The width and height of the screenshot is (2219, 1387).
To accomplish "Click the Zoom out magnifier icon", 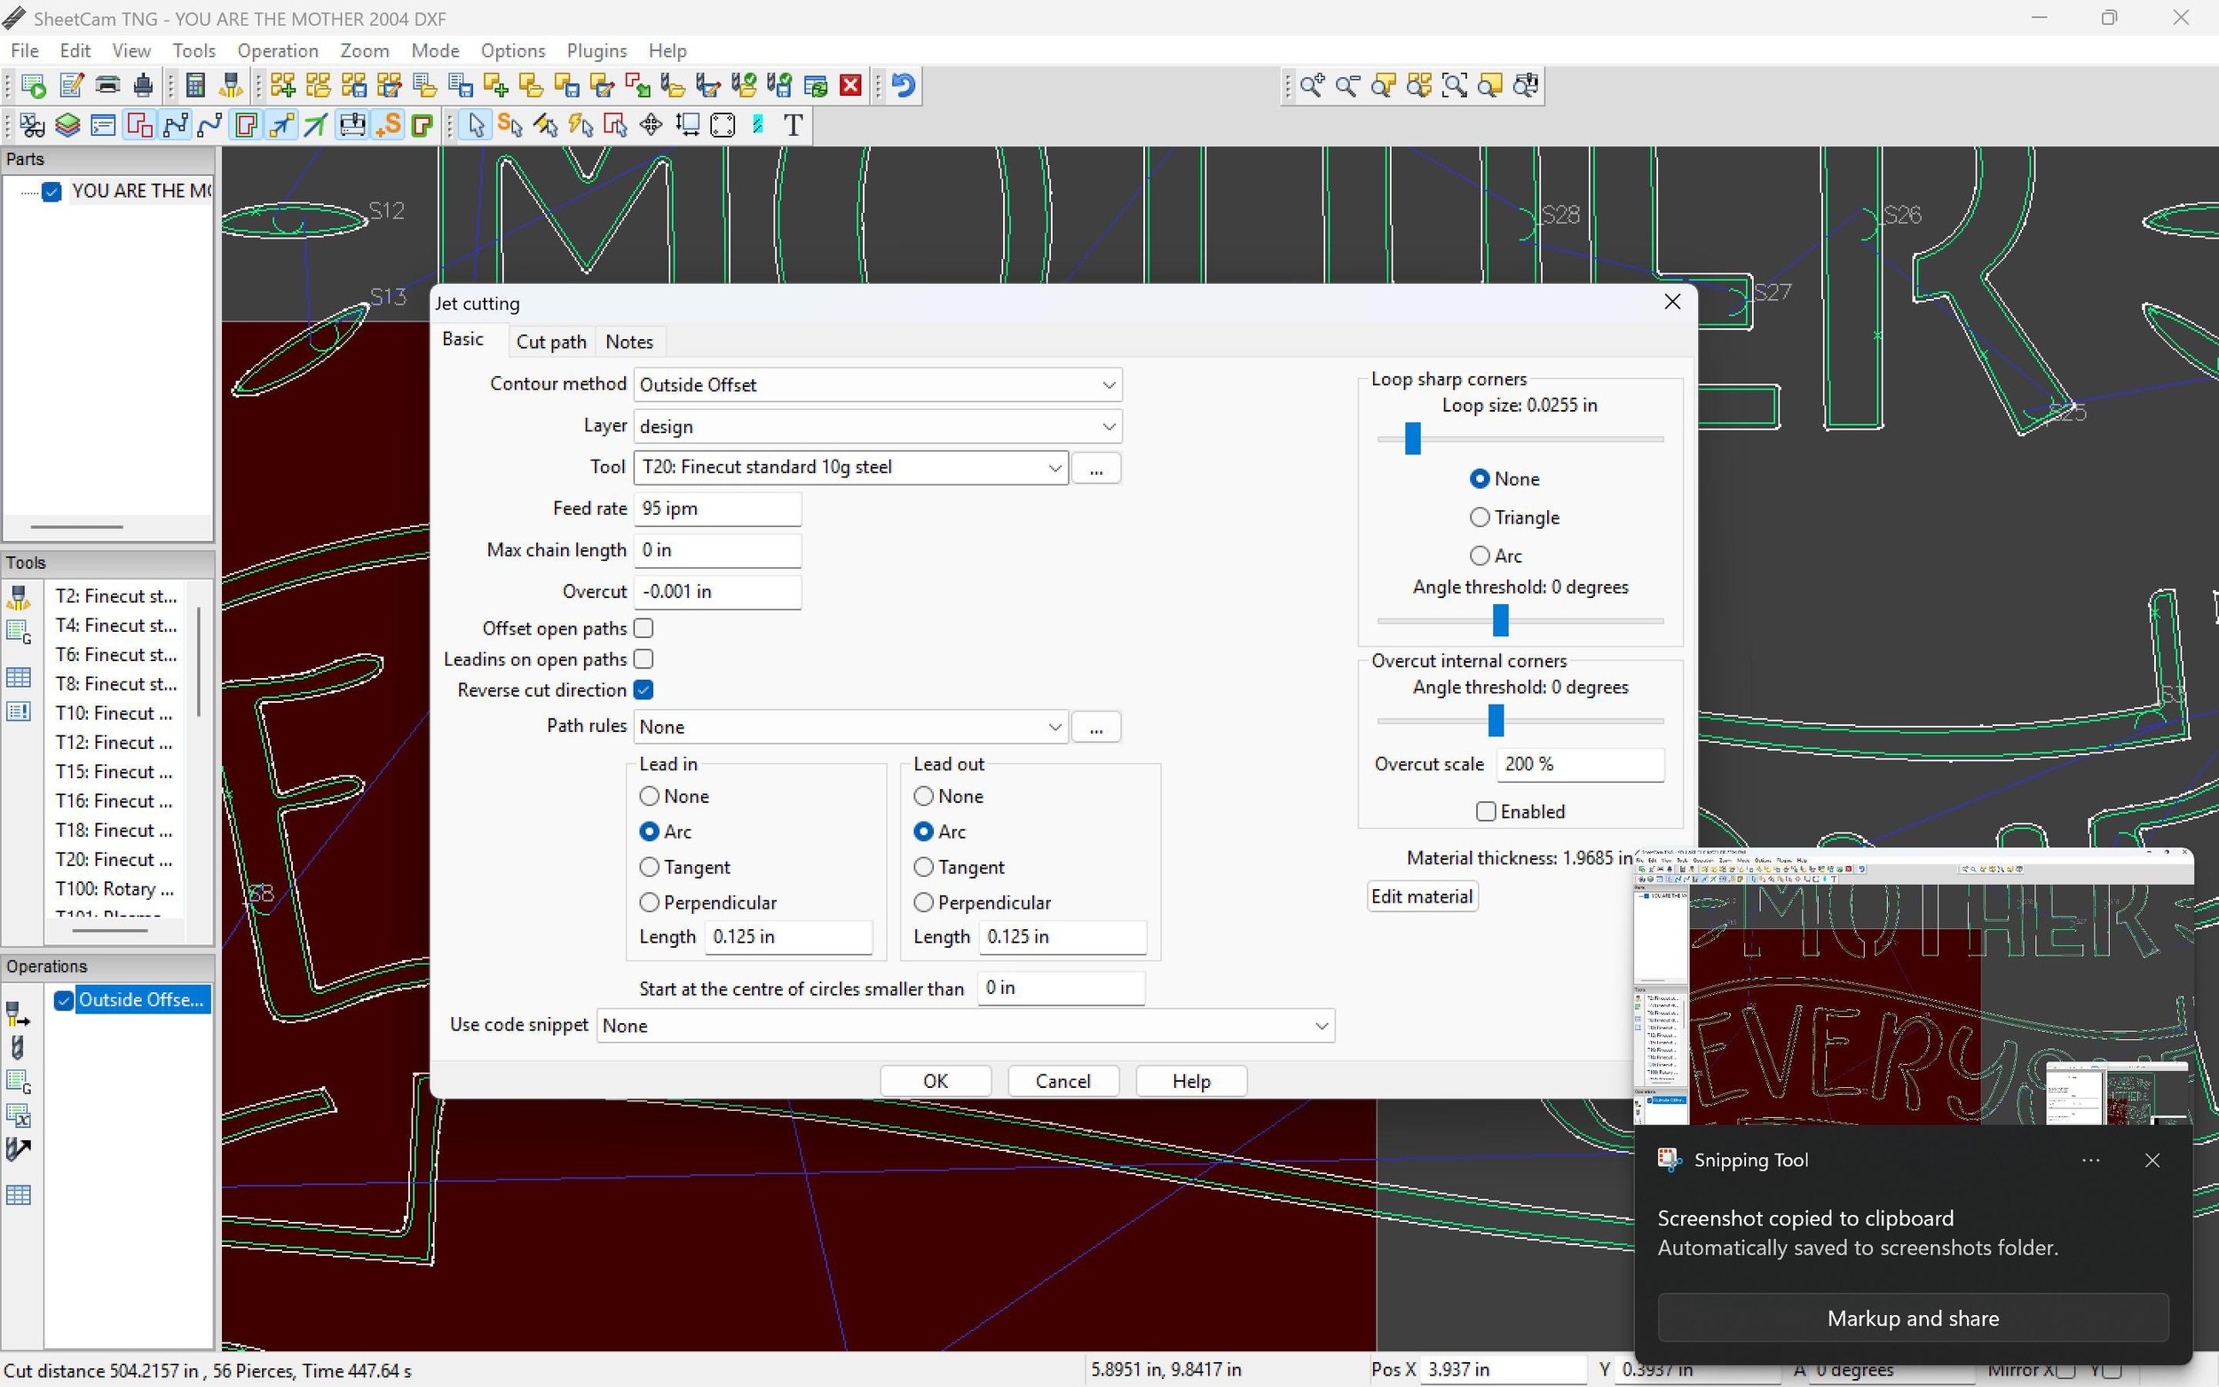I will coord(1347,86).
